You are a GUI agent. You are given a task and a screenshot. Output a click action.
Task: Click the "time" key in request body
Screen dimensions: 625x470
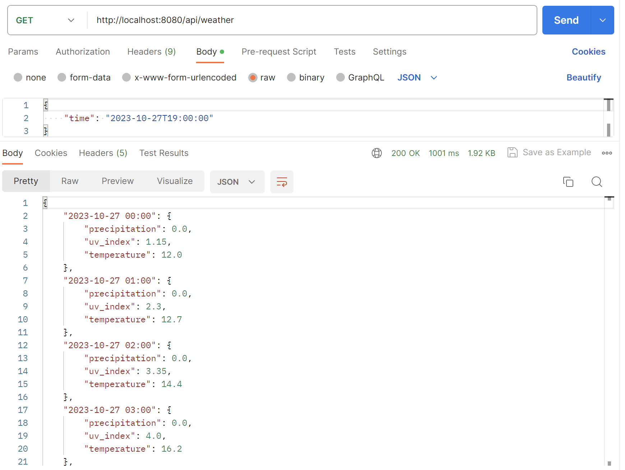click(79, 118)
